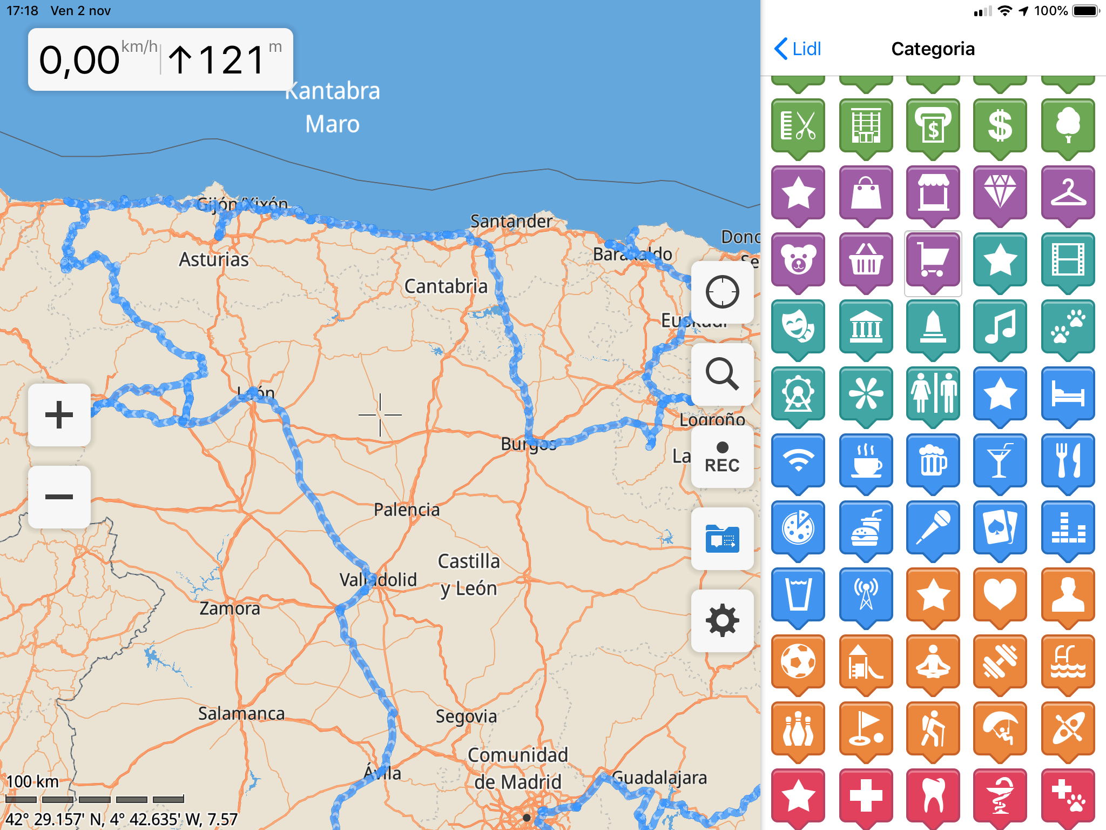Pick the orange swimming category icon
This screenshot has height=830, width=1106.
[1068, 662]
